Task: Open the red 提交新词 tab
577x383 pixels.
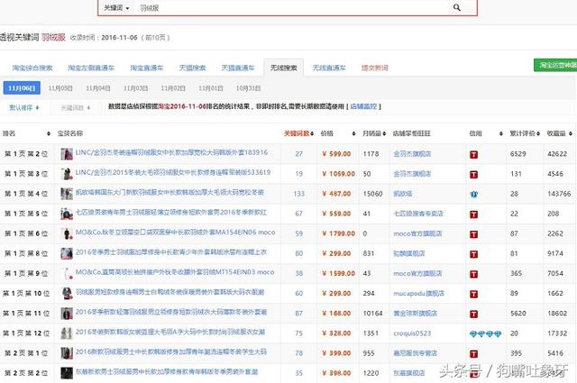Action: tap(375, 68)
